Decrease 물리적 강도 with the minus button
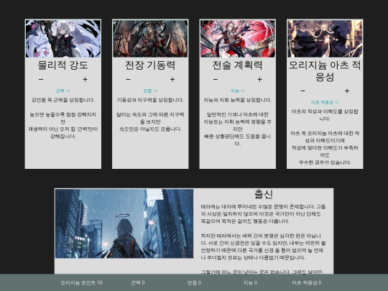 [x=41, y=80]
